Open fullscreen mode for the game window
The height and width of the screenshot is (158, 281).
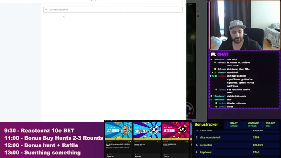(x=198, y=6)
